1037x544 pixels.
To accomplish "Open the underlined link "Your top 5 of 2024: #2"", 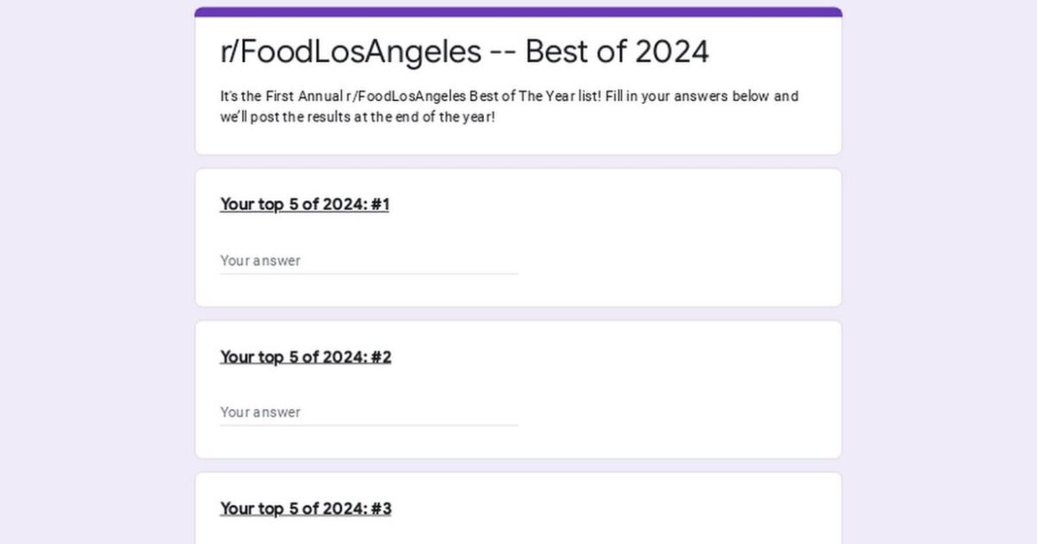I will tap(305, 356).
